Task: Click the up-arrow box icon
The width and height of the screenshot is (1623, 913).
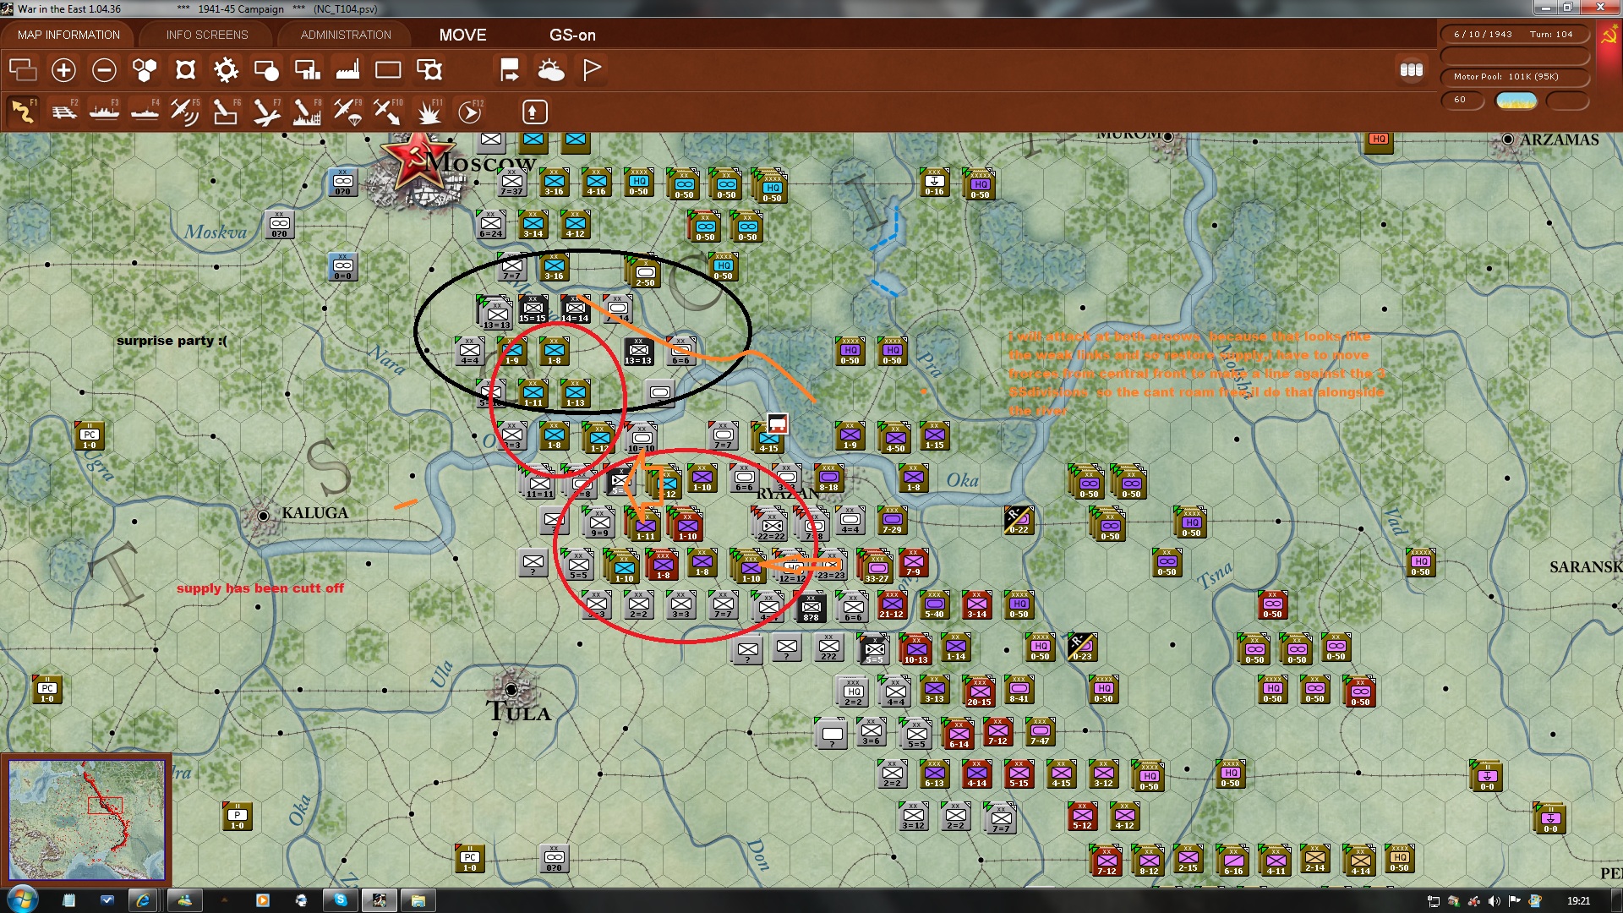Action: (534, 111)
